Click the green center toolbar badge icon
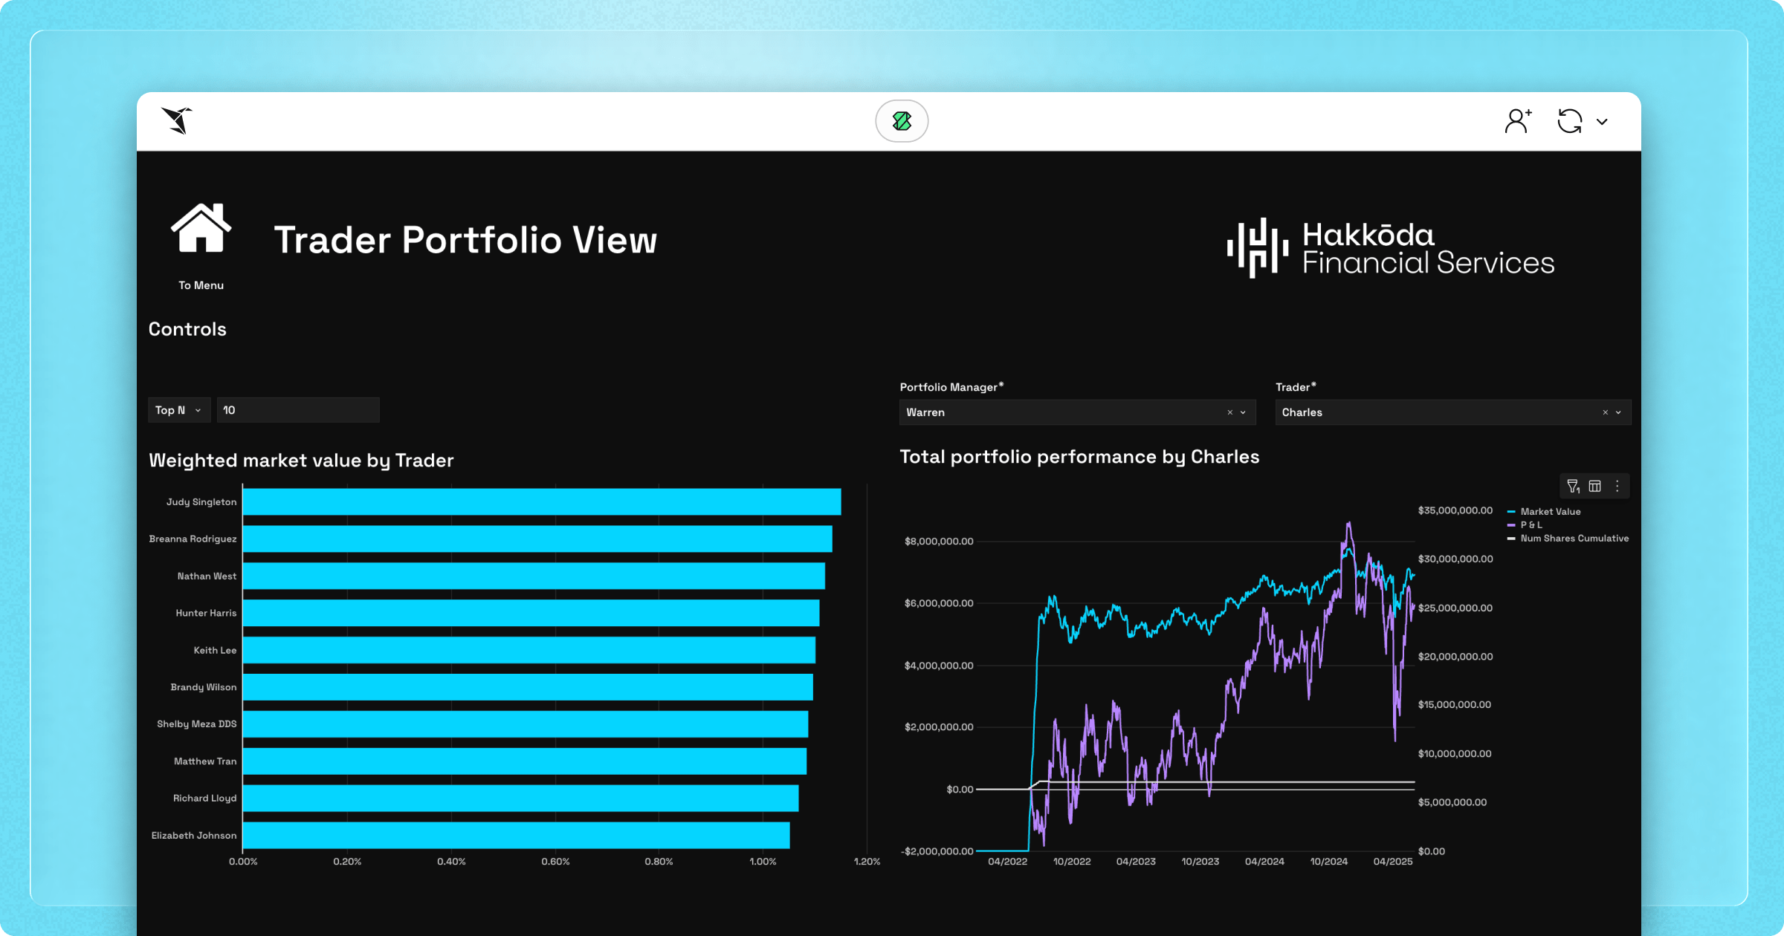Image resolution: width=1784 pixels, height=936 pixels. coord(902,121)
